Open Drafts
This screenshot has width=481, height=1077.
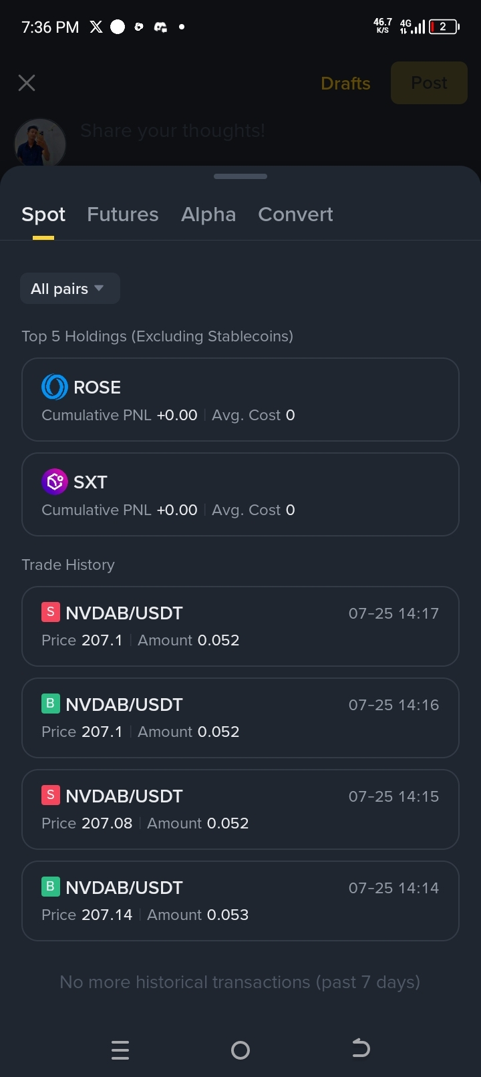tap(345, 84)
